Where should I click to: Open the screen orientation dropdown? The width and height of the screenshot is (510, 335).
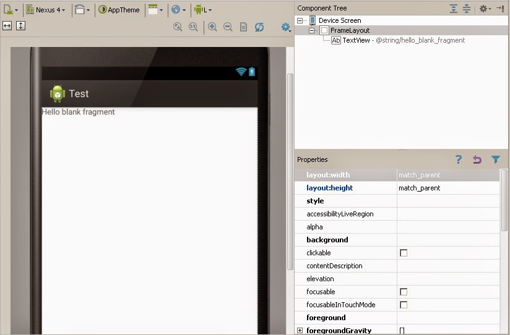click(82, 10)
